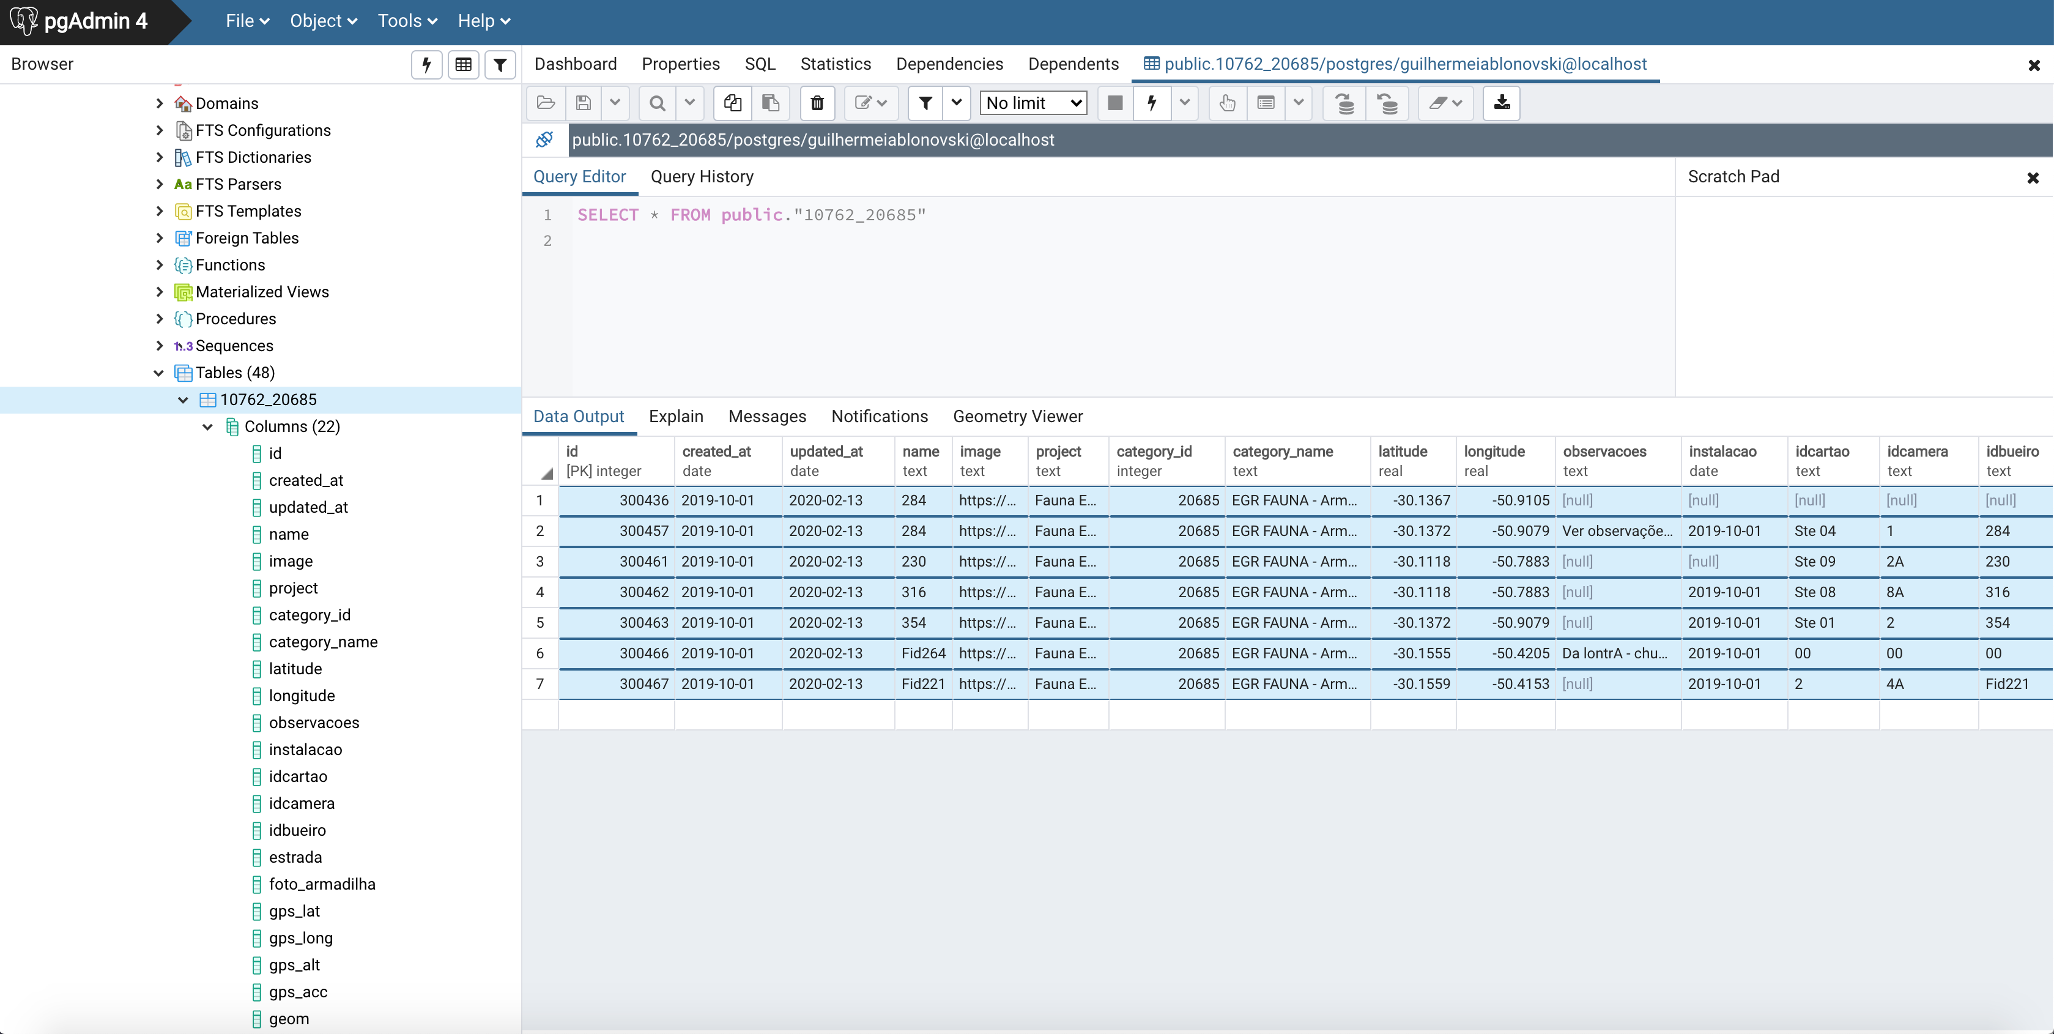Open the Notifications panel
Viewport: 2054px width, 1034px height.
[879, 415]
